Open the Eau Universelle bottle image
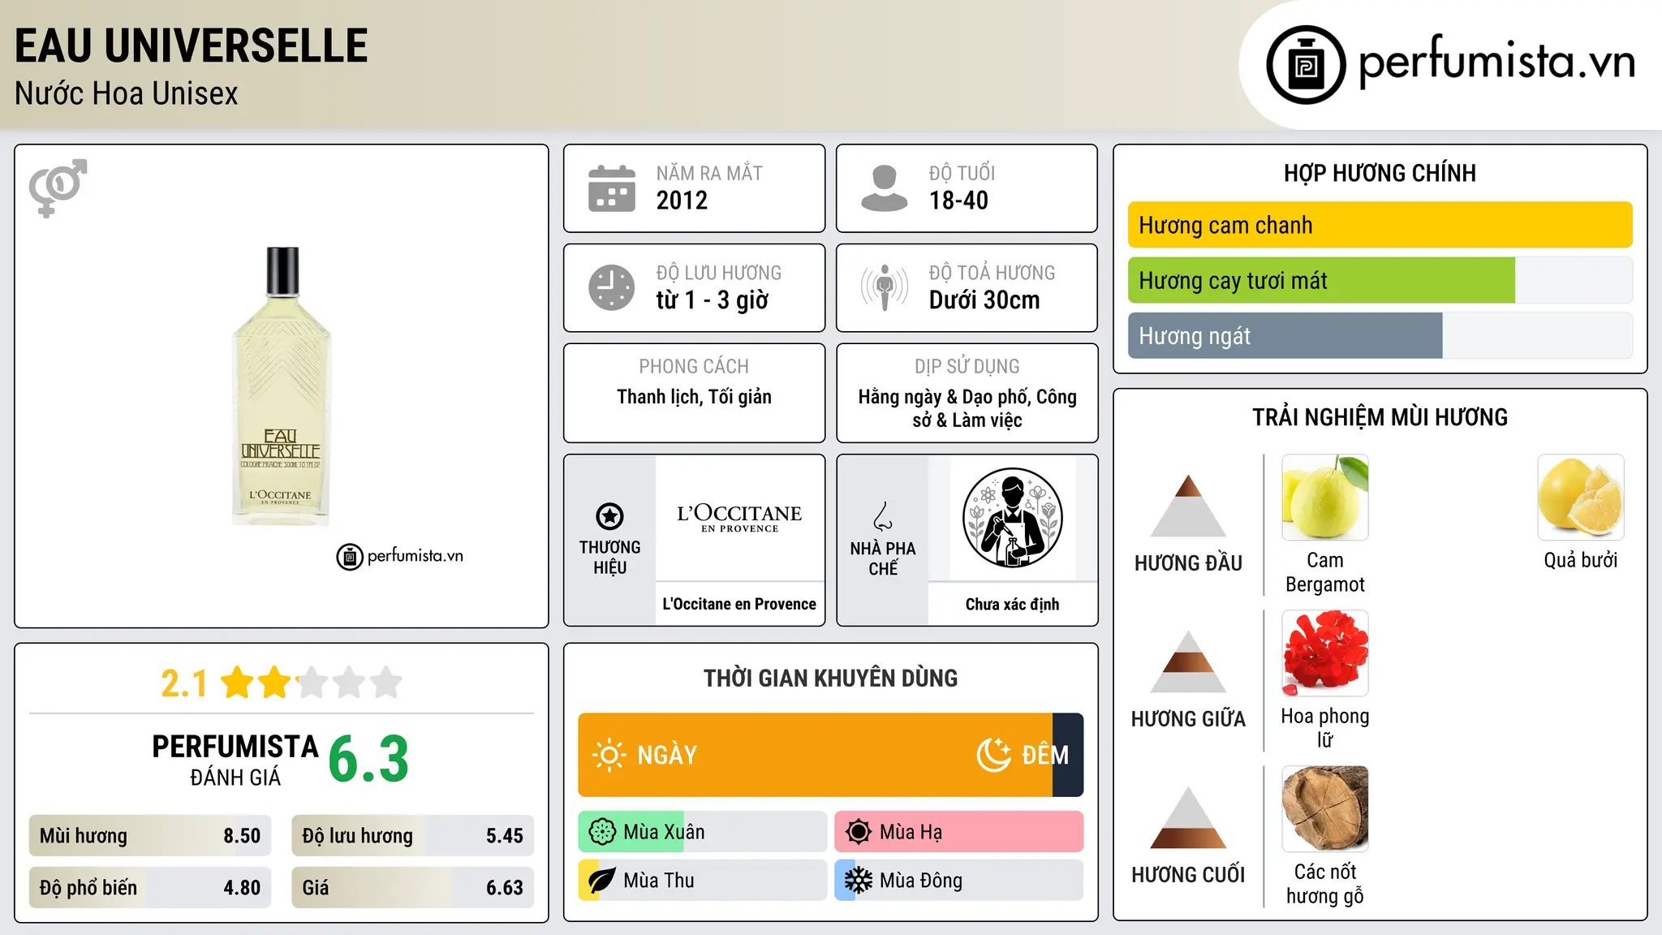The image size is (1662, 935). pos(282,386)
